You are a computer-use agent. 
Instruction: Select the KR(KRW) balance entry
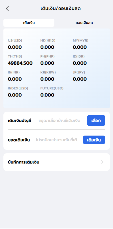(48, 76)
